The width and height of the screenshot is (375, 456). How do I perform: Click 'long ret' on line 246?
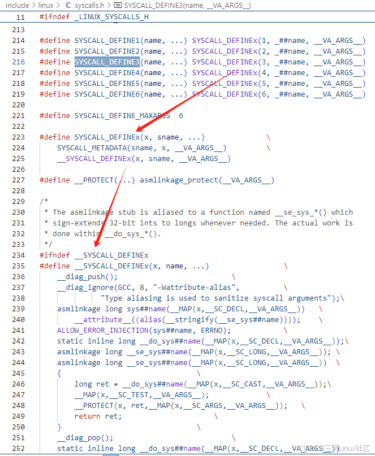(92, 384)
